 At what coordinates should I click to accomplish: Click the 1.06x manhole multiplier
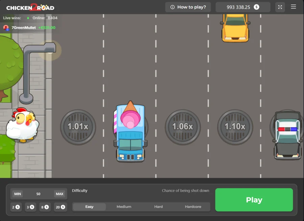pyautogui.click(x=183, y=127)
